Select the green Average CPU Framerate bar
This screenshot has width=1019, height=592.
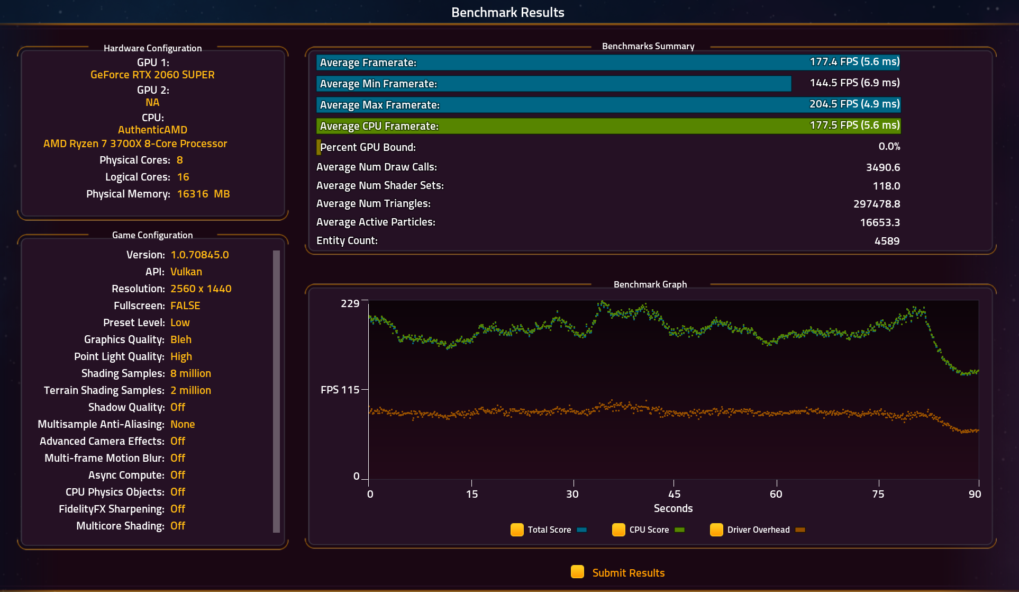click(x=607, y=126)
